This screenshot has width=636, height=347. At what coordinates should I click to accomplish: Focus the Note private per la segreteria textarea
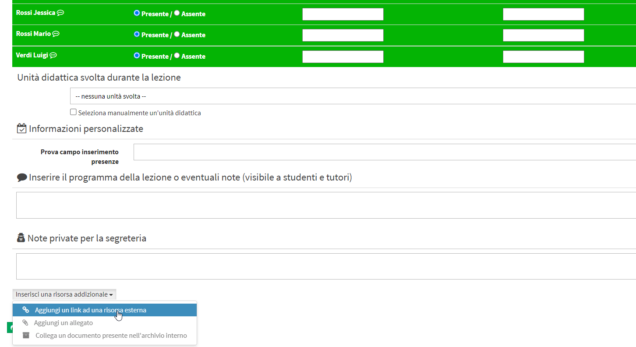click(x=326, y=266)
